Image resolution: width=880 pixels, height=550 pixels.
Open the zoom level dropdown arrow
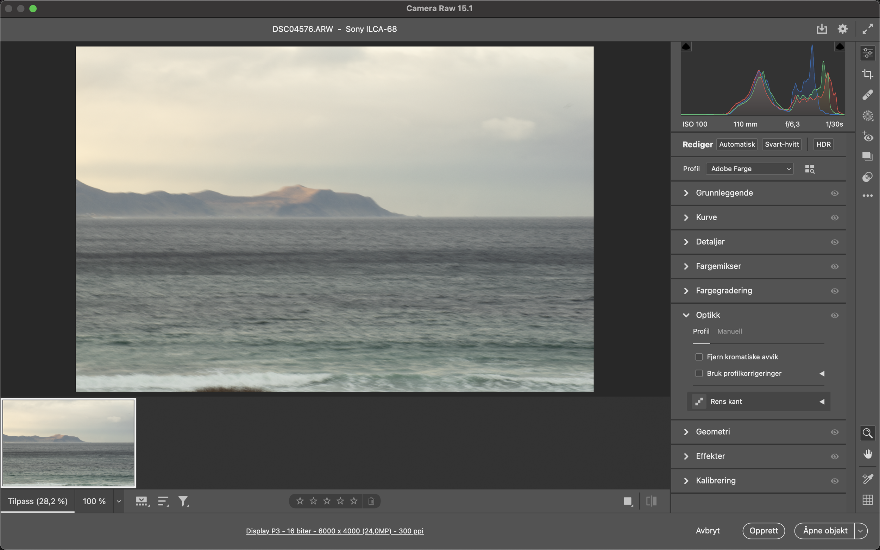coord(119,501)
